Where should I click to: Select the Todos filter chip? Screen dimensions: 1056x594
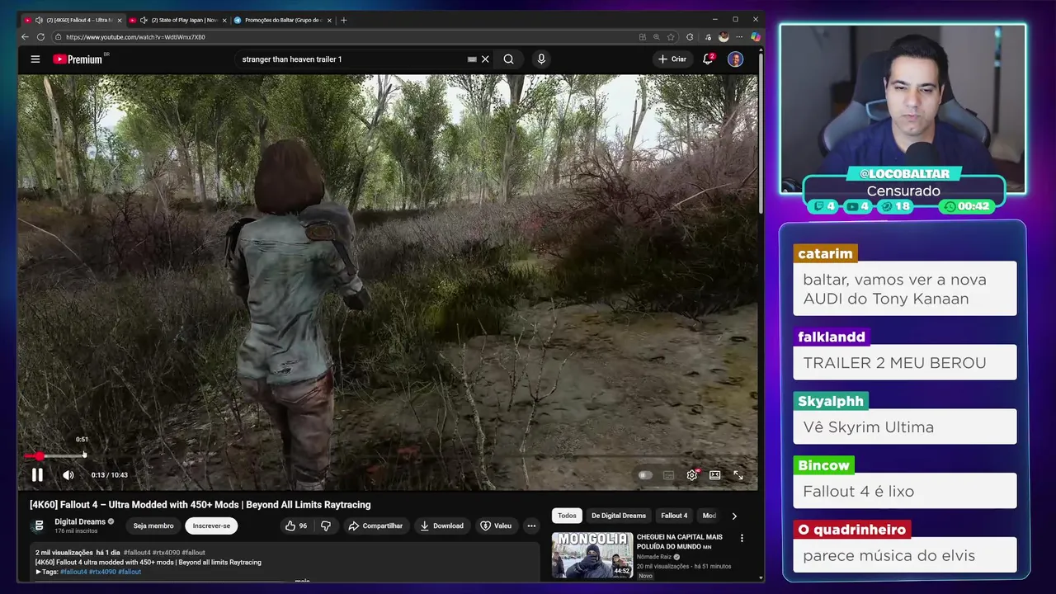tap(567, 516)
